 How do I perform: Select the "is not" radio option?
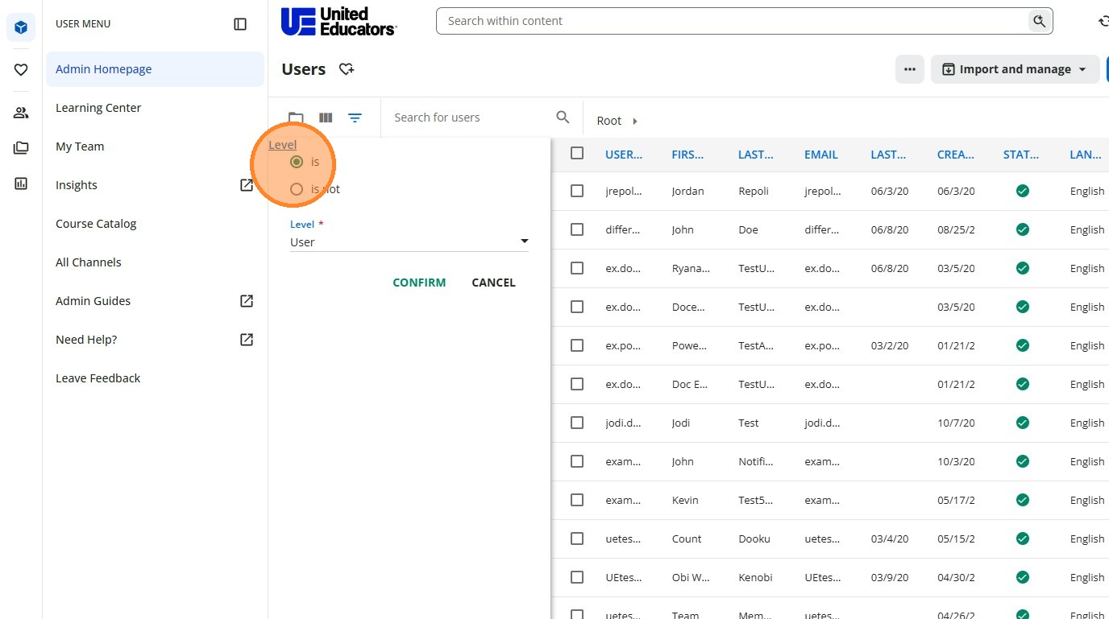click(297, 189)
